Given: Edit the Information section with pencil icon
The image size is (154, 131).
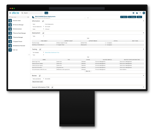Looking at the screenshot, I should 43,21.
